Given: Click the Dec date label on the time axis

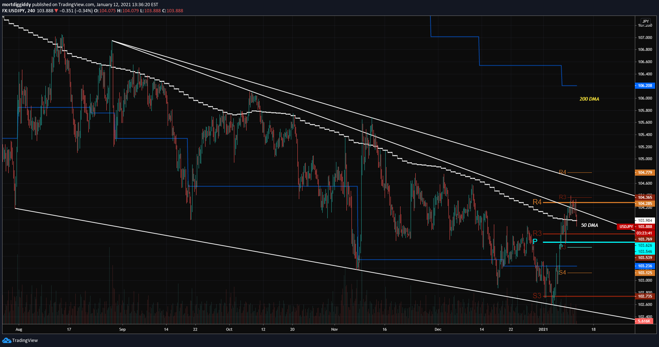Looking at the screenshot, I should [x=438, y=329].
